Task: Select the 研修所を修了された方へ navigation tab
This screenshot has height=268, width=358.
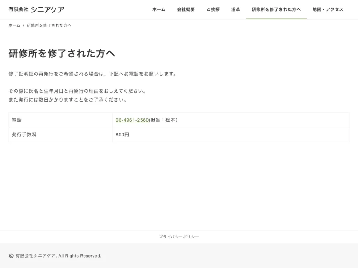Action: 276,9
